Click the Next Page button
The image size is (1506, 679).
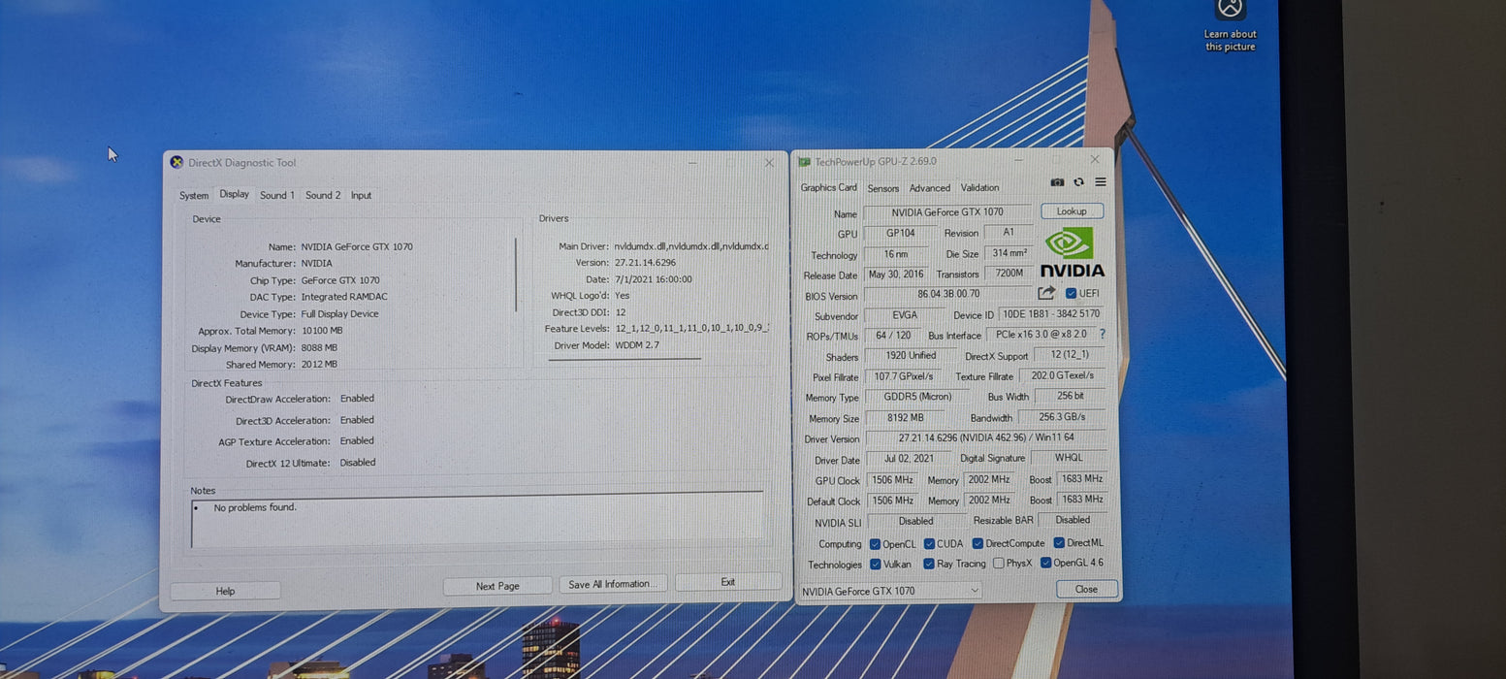pos(497,586)
